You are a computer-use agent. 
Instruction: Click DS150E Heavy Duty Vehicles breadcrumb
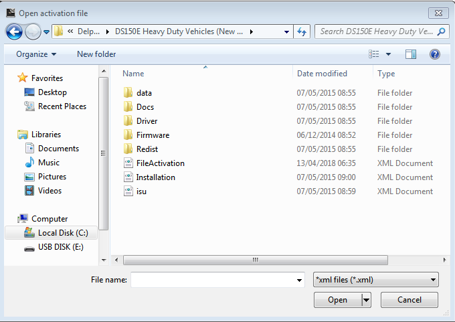[179, 31]
